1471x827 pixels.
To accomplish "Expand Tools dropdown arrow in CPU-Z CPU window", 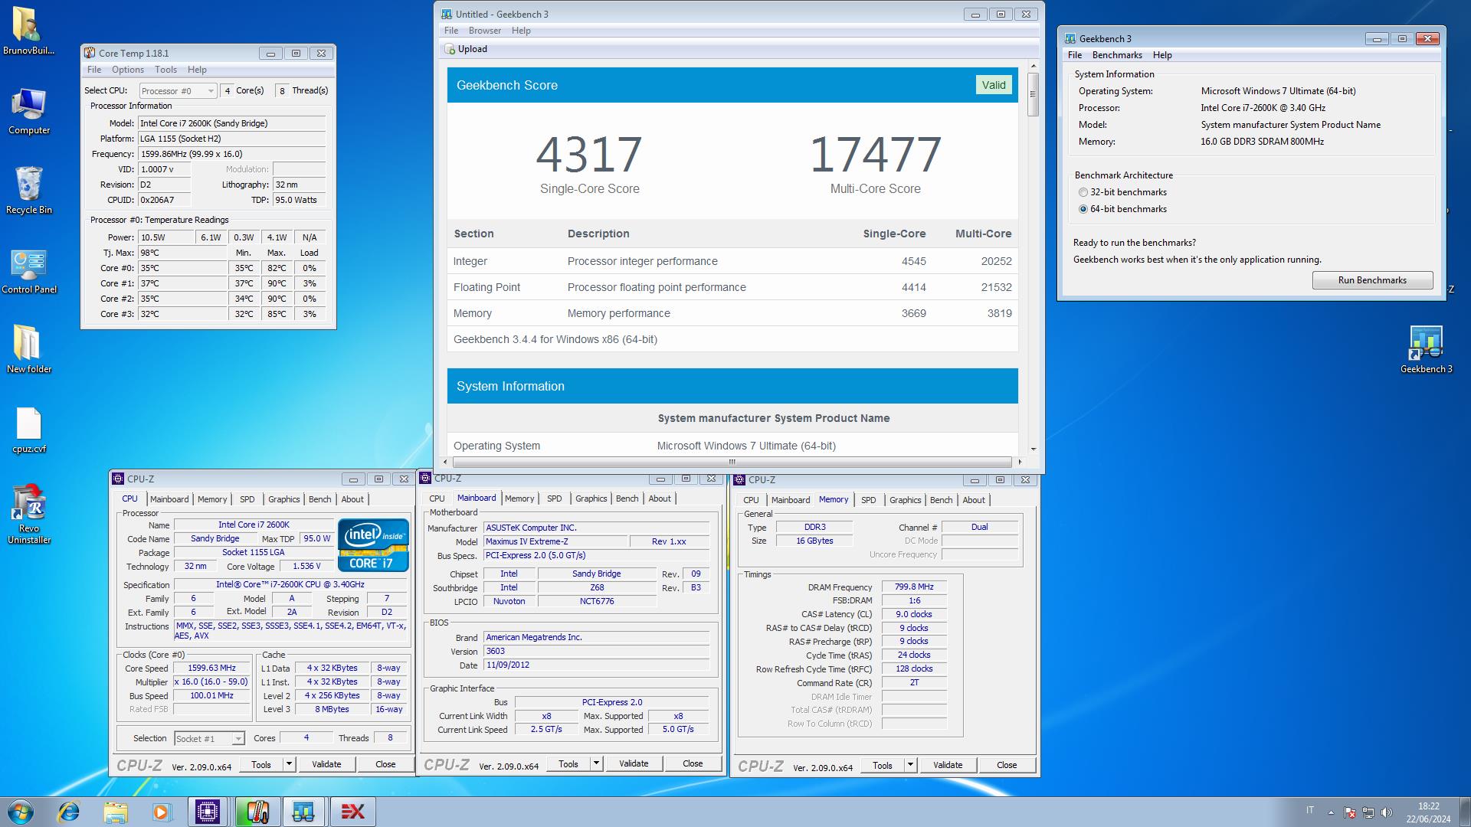I will point(289,764).
